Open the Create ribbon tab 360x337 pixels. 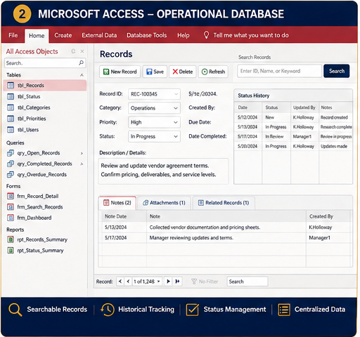tap(63, 35)
